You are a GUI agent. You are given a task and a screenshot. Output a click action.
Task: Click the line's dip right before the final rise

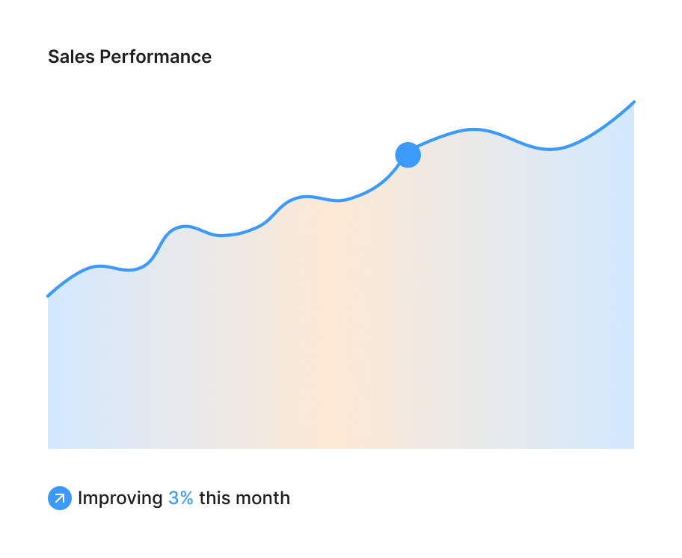pos(550,149)
